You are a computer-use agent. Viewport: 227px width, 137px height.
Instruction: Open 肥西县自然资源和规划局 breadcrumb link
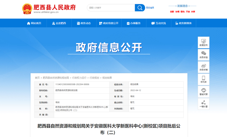56,78
